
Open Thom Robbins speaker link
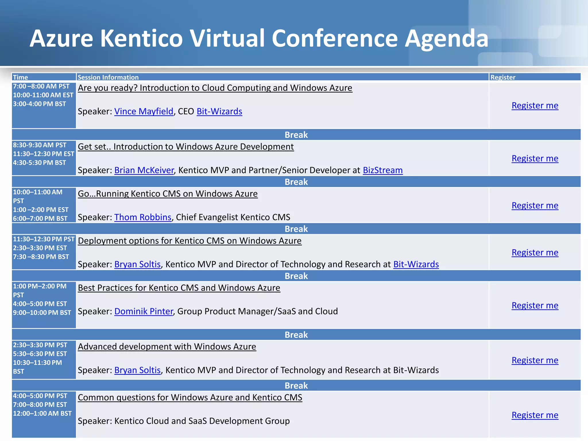[x=143, y=217]
